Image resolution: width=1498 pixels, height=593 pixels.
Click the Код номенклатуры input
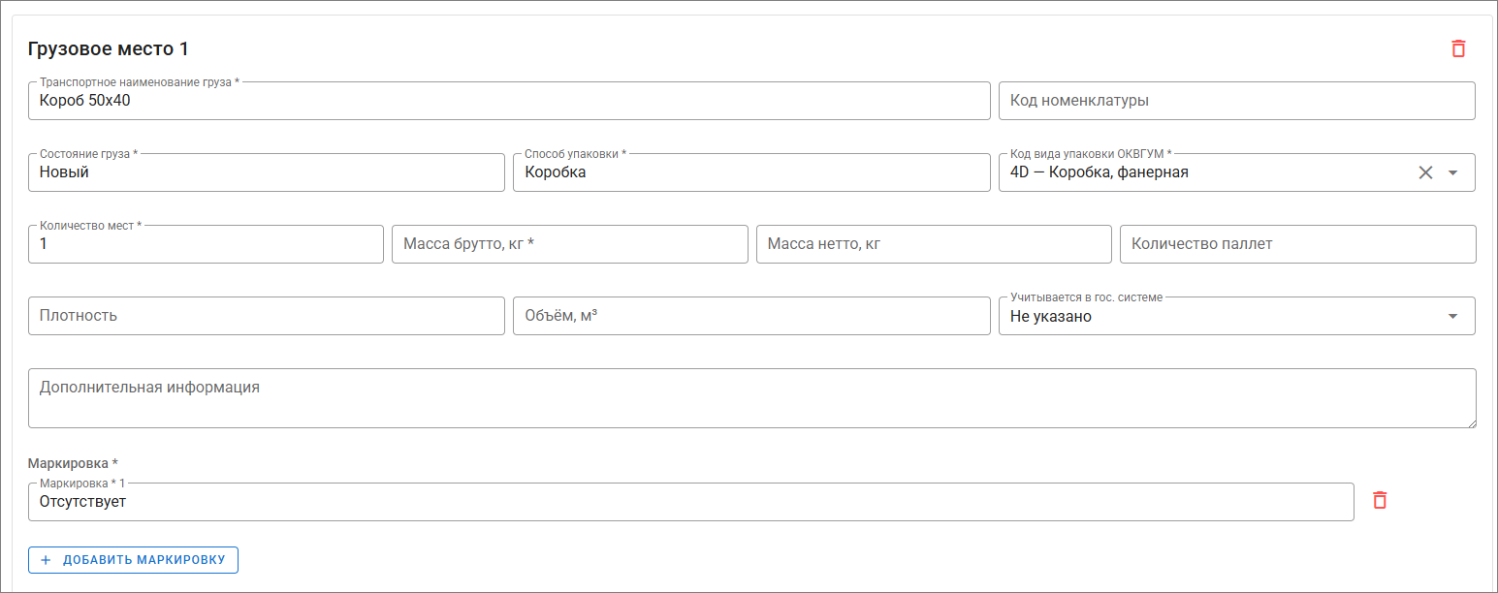coord(1237,101)
